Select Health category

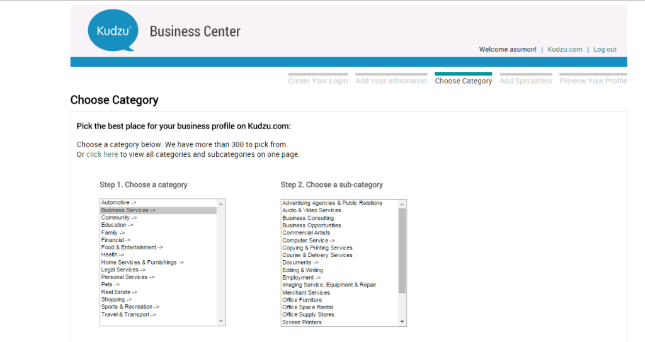point(158,254)
